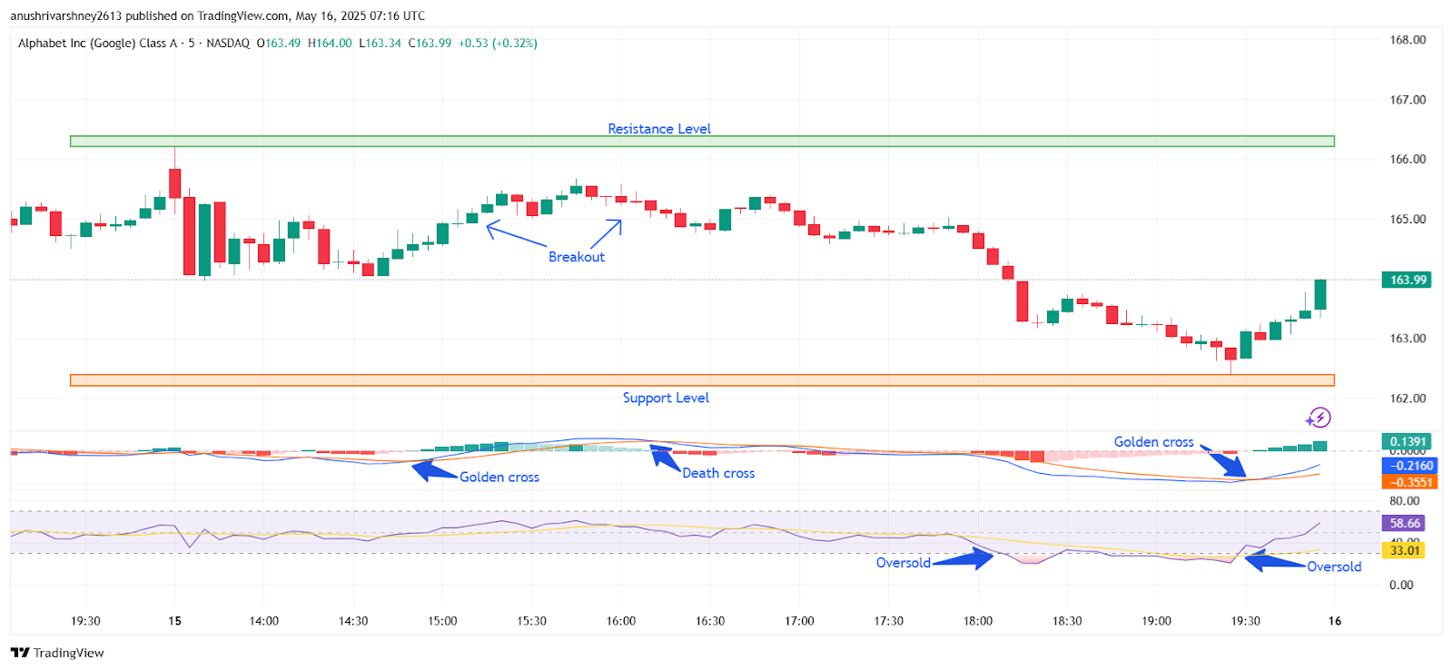Click the 17:30 time axis label
The image size is (1453, 670).
click(888, 621)
